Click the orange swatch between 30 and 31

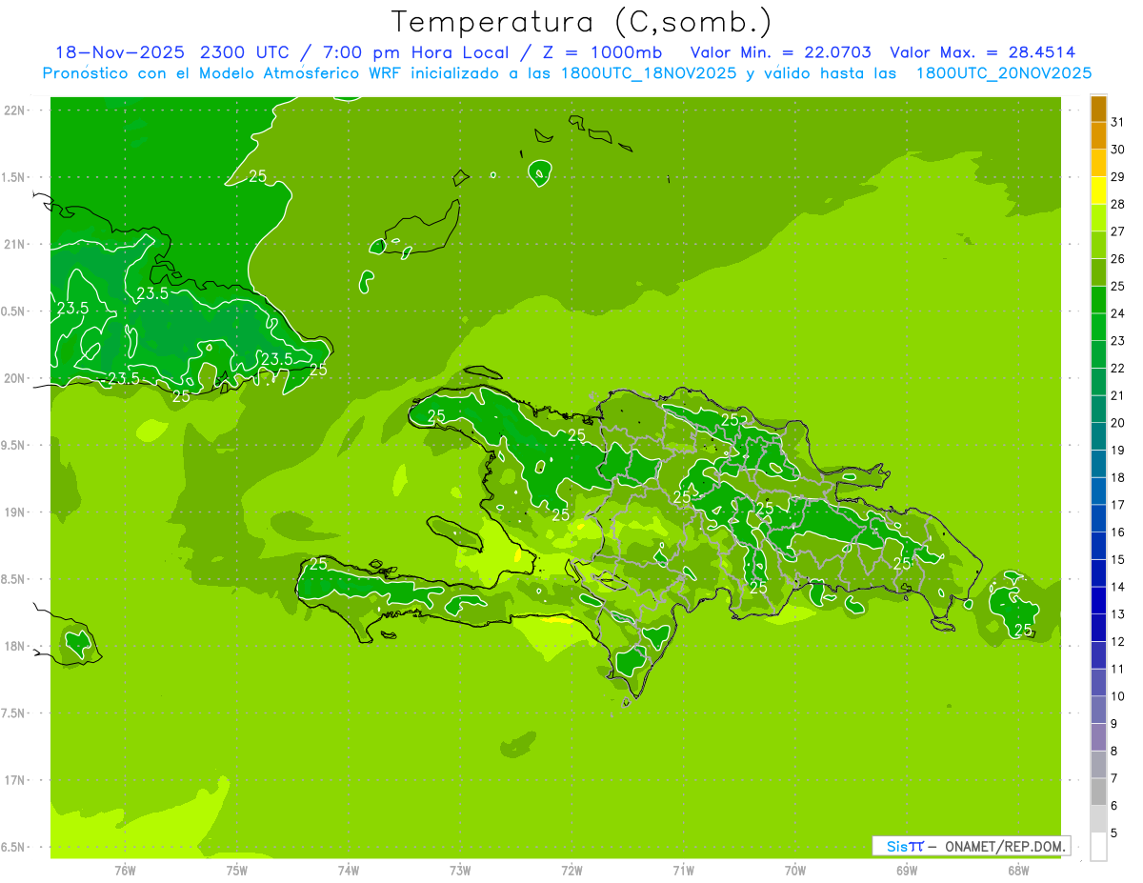coord(1098,135)
